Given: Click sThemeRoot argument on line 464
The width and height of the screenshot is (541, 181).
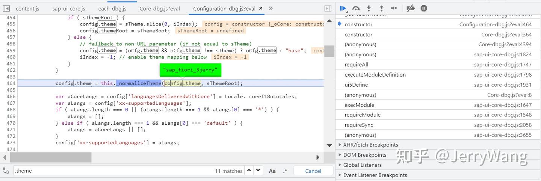Looking at the screenshot, I should pos(222,83).
